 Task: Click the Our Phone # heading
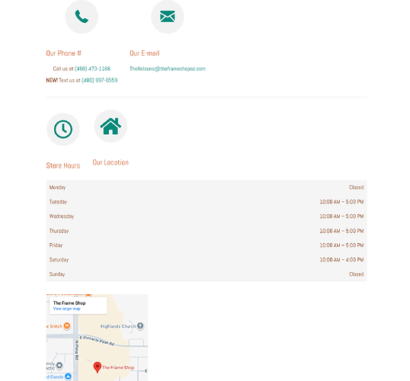pyautogui.click(x=63, y=53)
